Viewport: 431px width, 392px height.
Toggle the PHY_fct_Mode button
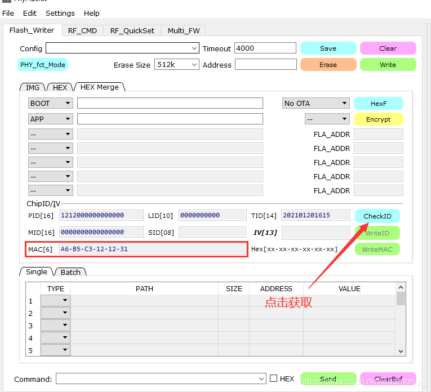coord(43,65)
